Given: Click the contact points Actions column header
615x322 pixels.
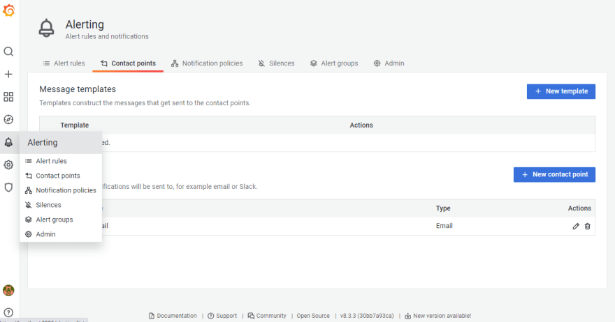Looking at the screenshot, I should 579,208.
